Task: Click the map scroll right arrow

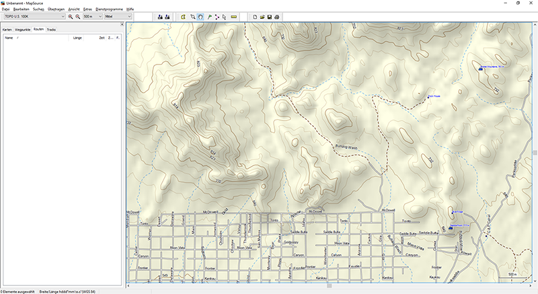Action: 531,285
